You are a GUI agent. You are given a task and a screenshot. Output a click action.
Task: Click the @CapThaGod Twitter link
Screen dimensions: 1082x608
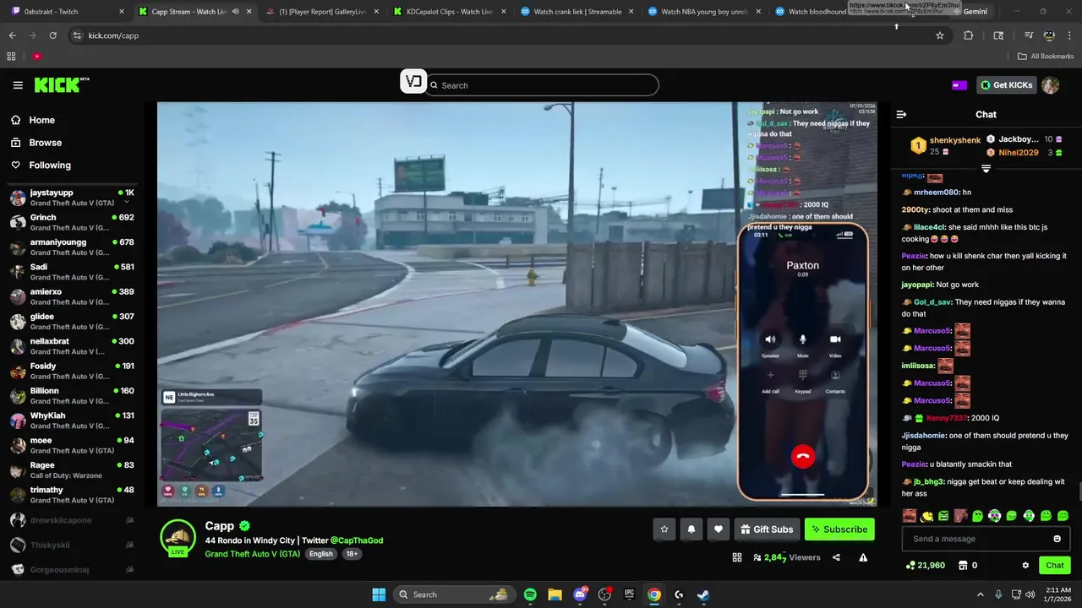click(x=356, y=540)
